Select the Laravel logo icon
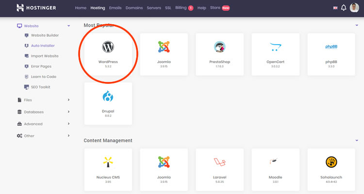 (x=219, y=162)
